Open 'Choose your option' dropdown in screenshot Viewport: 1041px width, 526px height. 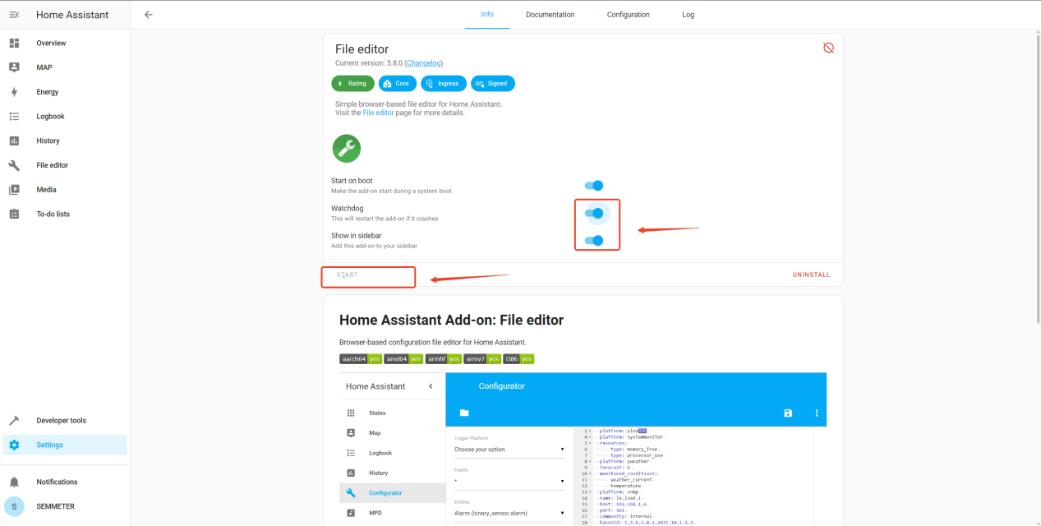(509, 450)
